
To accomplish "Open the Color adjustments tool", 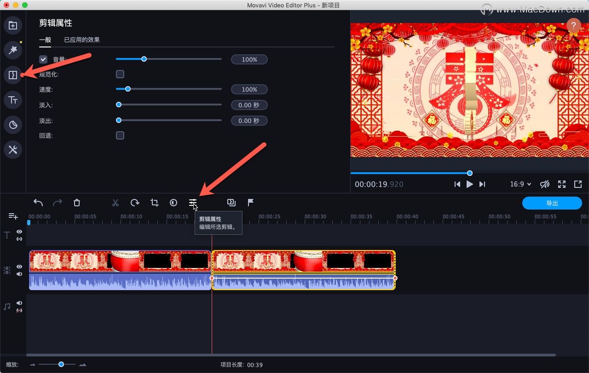I will point(173,203).
